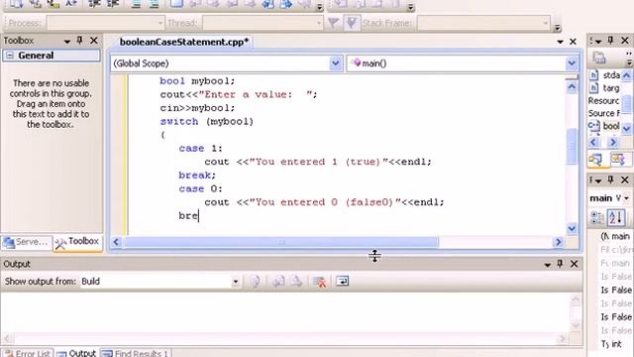Toggle show only flagged threads icon
The height and width of the screenshot is (357, 634).
(352, 23)
